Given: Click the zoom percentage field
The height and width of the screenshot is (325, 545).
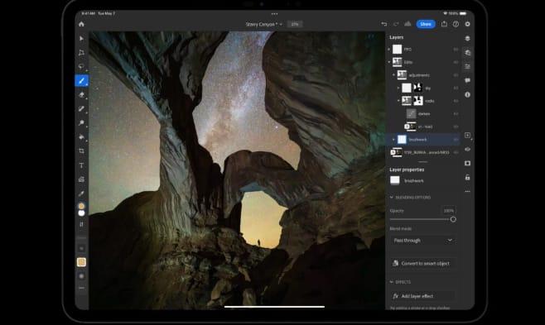Looking at the screenshot, I should (295, 24).
